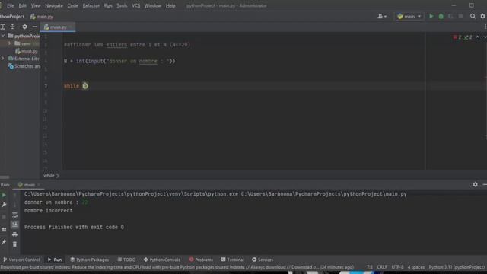The width and height of the screenshot is (487, 274).
Task: Click the CRLF line separator in status bar
Action: pos(382,267)
